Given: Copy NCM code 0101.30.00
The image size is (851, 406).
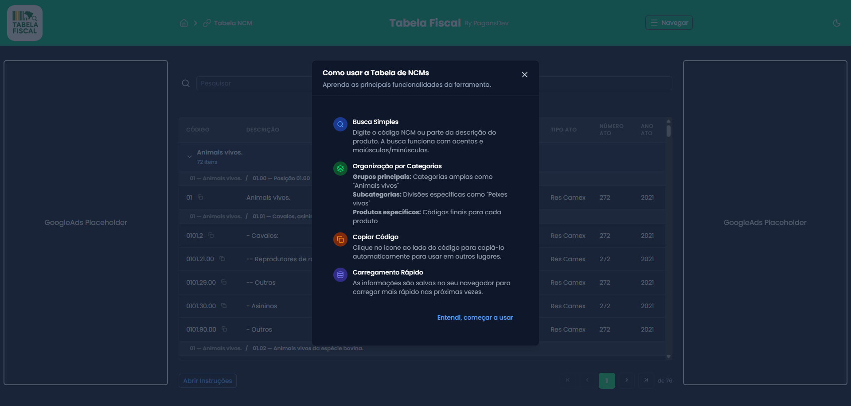Looking at the screenshot, I should (224, 306).
